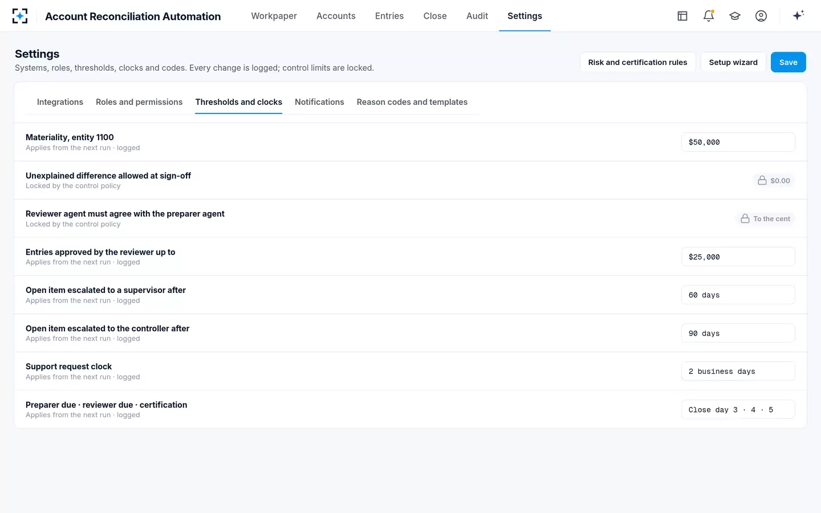Click Entries approved by the reviewer label
821x513 pixels.
[x=100, y=252]
